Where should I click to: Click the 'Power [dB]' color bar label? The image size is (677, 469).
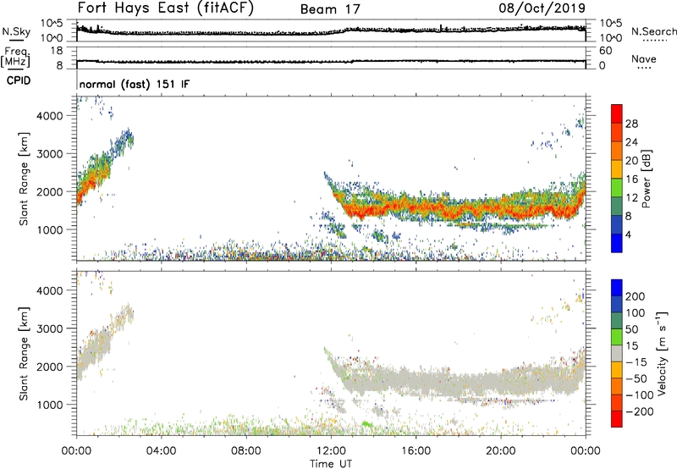[x=646, y=179]
